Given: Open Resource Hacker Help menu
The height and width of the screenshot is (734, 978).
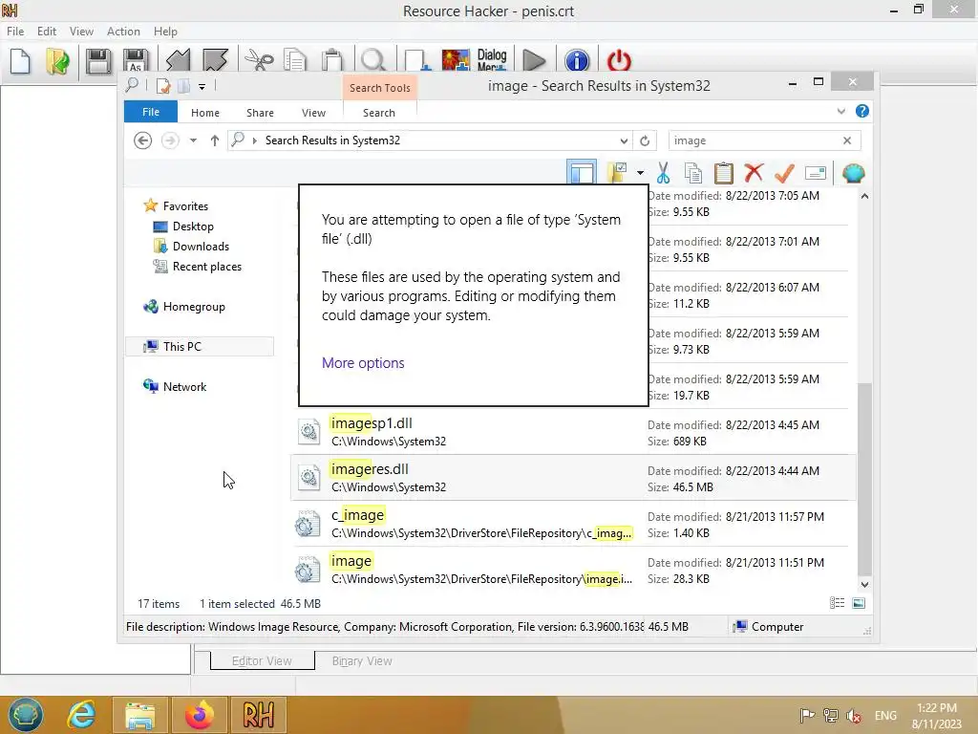Looking at the screenshot, I should click(x=165, y=32).
